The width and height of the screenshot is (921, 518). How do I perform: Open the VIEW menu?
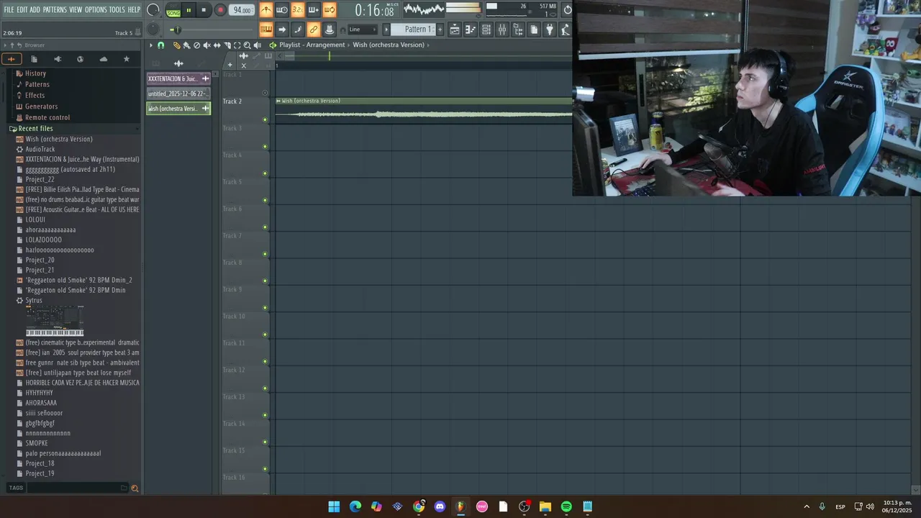point(76,9)
